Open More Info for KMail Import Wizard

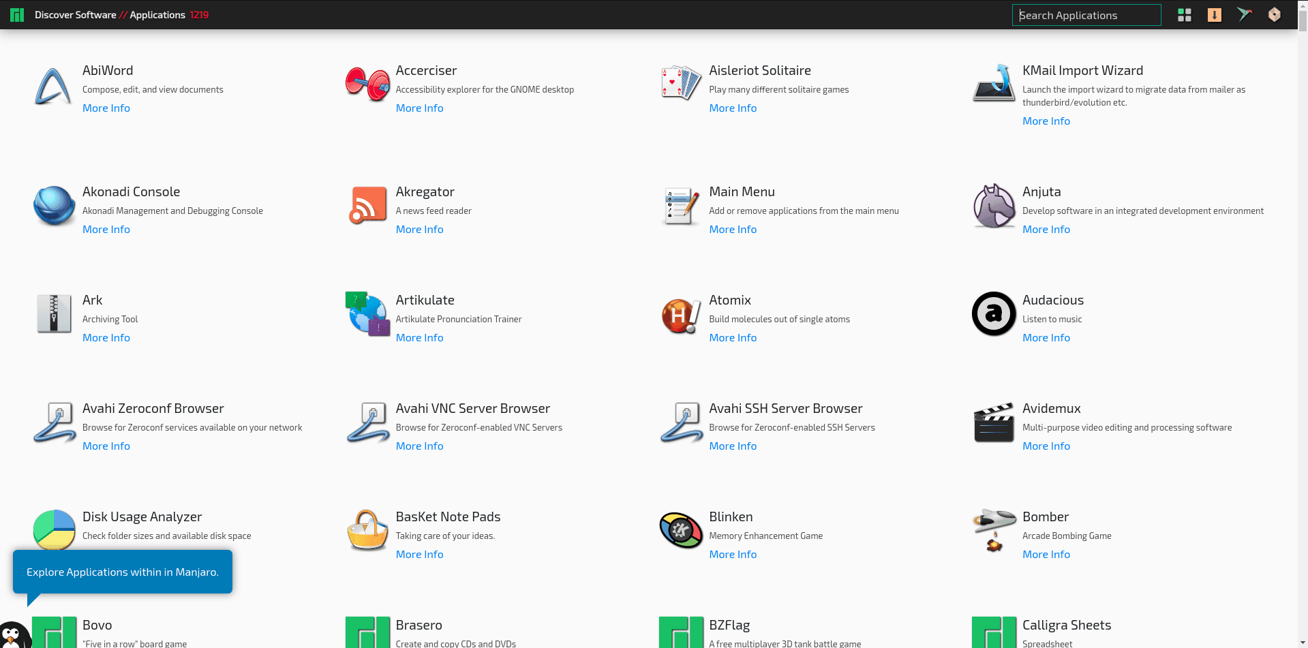tap(1046, 121)
